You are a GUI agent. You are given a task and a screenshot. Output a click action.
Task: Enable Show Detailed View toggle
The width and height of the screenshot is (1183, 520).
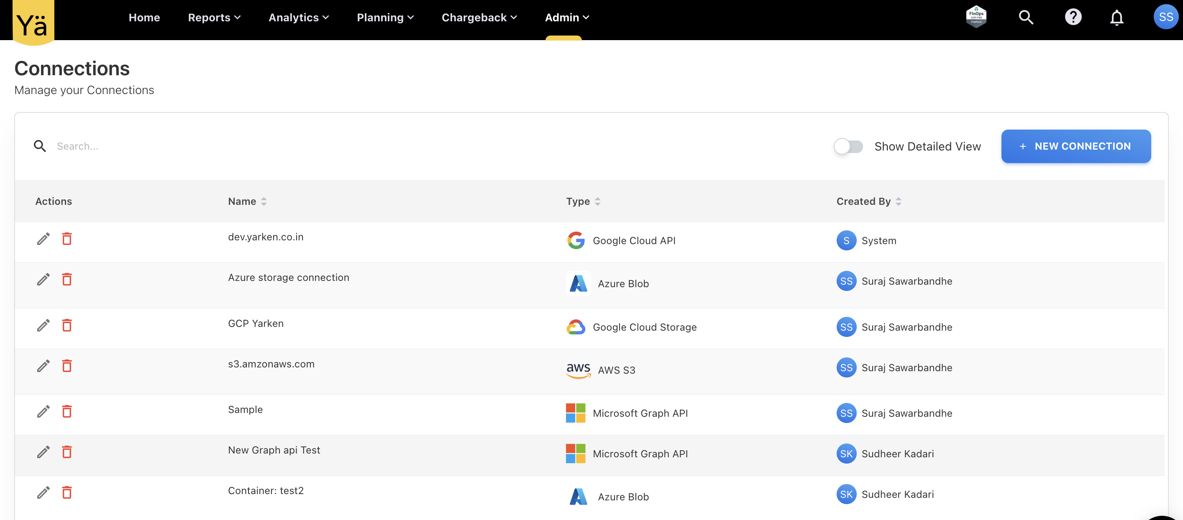click(848, 146)
